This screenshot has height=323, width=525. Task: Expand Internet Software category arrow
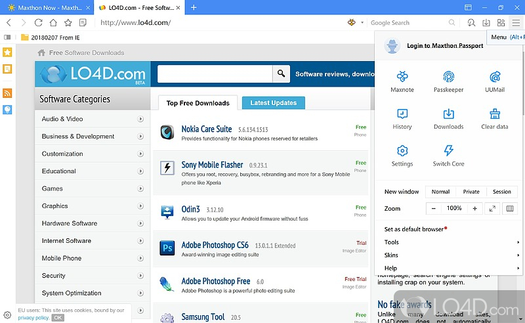(140, 241)
